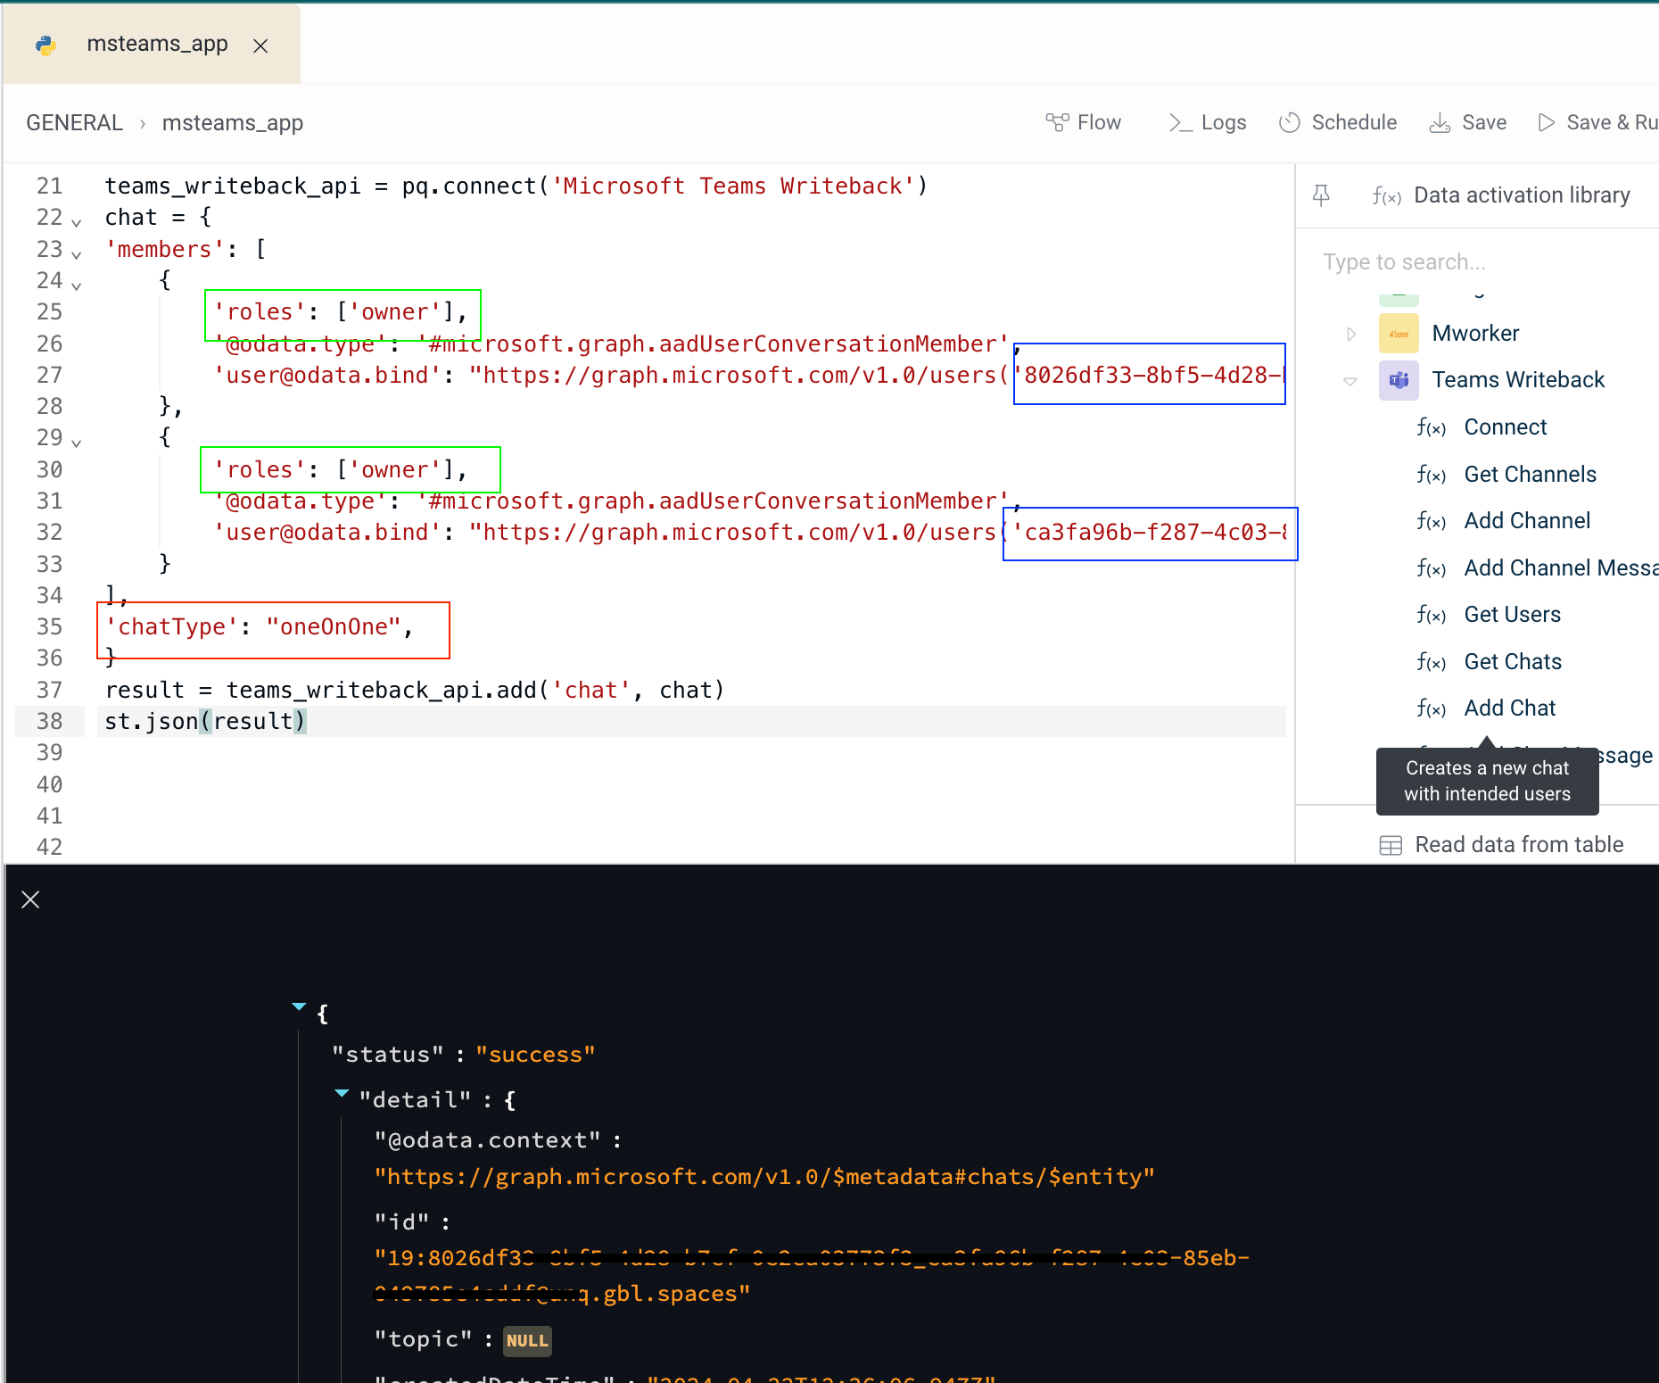Place cursor on line 37 result assignment
The image size is (1659, 1383).
(x=415, y=690)
